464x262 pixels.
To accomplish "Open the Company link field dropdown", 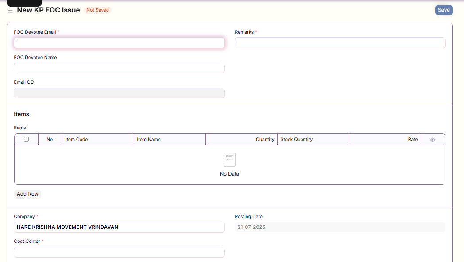I will (x=119, y=227).
